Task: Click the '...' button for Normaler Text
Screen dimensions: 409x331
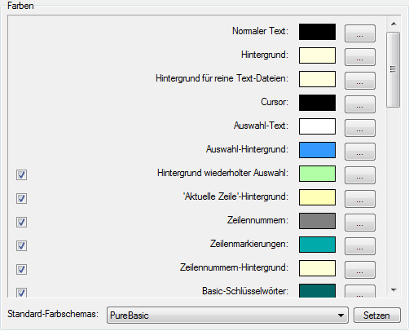Action: (x=360, y=33)
